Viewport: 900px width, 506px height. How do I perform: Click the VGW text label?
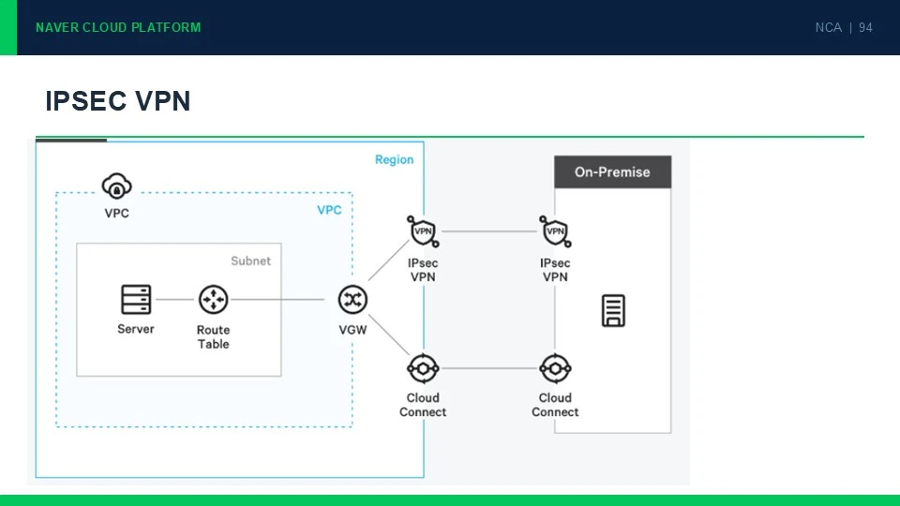tap(352, 330)
